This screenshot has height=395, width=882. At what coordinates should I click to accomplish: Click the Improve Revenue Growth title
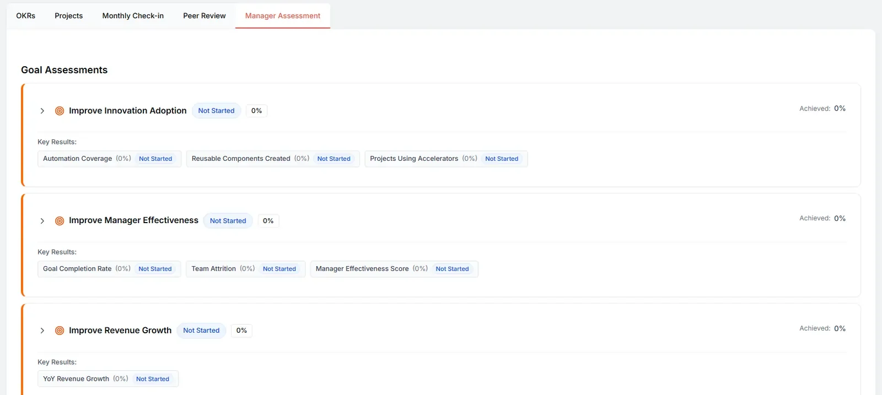pyautogui.click(x=120, y=331)
